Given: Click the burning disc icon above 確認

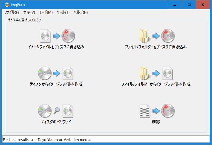Looking at the screenshot, I should click(x=168, y=111).
